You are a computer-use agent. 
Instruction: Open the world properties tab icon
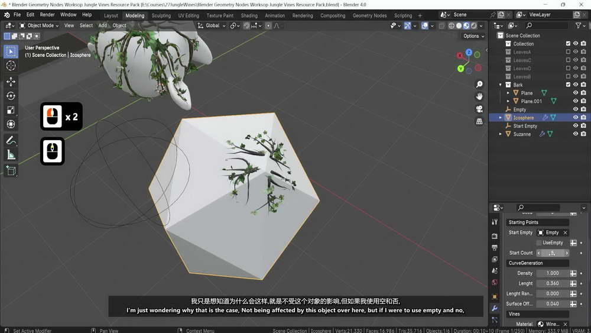click(495, 283)
